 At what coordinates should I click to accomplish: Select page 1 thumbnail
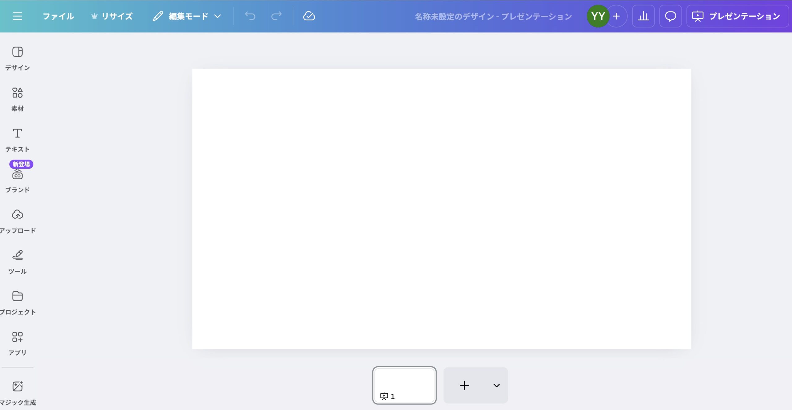(x=404, y=385)
